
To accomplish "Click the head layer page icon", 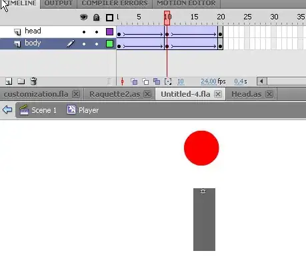I will click(x=17, y=32).
